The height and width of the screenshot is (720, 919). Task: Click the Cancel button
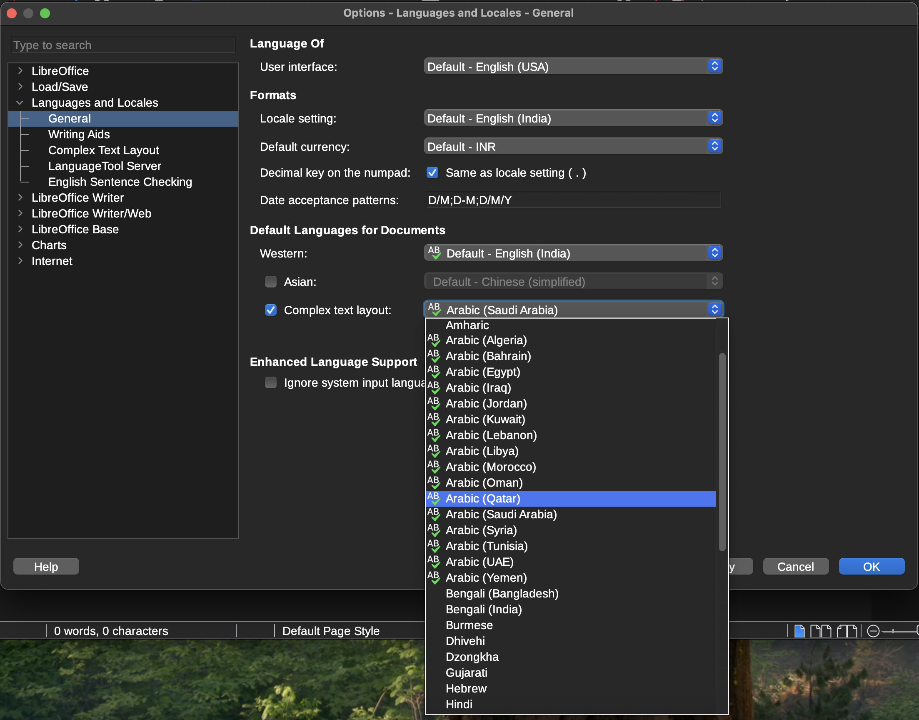pos(796,567)
